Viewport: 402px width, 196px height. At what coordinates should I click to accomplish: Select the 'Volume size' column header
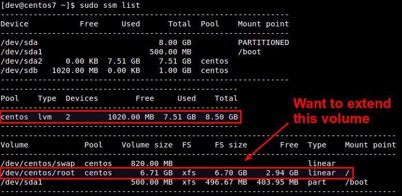pyautogui.click(x=147, y=145)
